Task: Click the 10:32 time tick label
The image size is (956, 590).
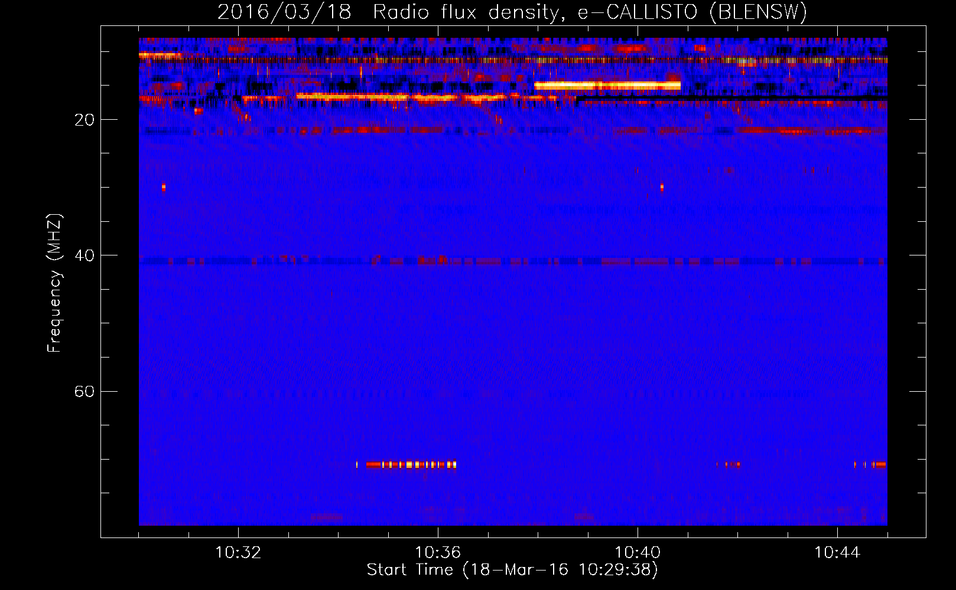Action: (x=239, y=553)
